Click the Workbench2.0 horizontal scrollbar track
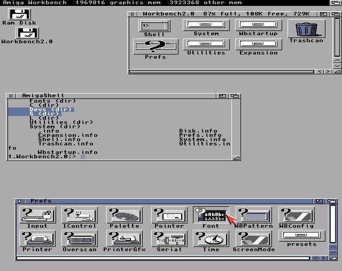This screenshot has height=271, width=342. [x=221, y=72]
